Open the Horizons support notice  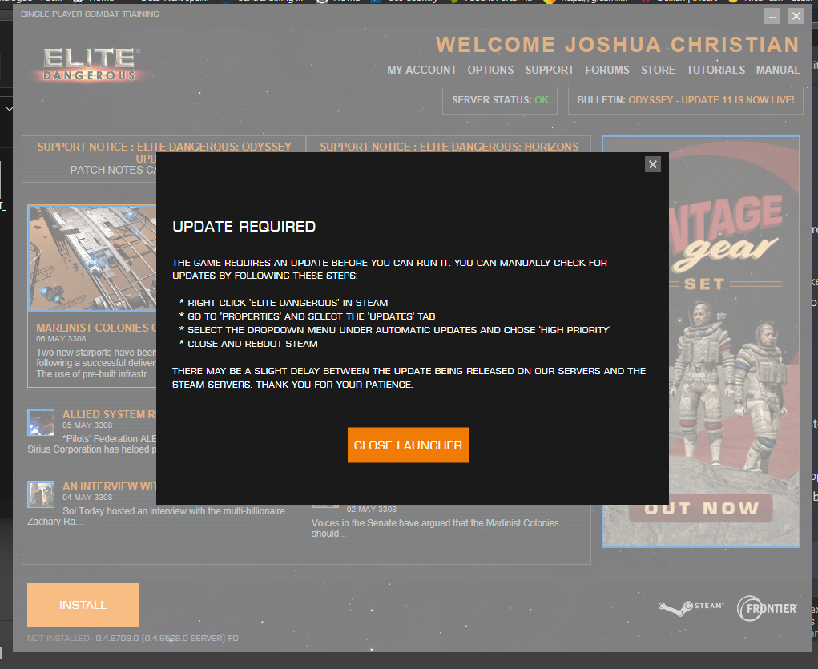449,147
